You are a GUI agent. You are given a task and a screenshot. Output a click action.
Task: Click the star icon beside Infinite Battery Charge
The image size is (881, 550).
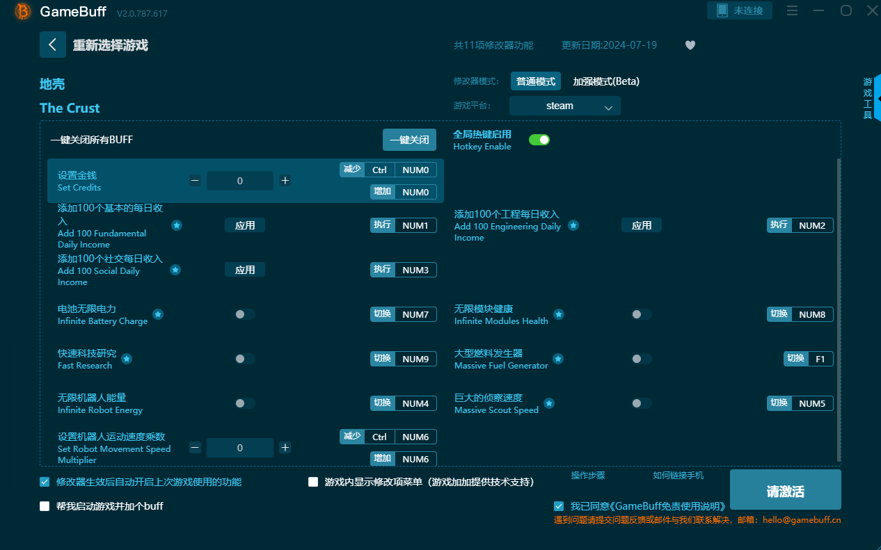158,314
